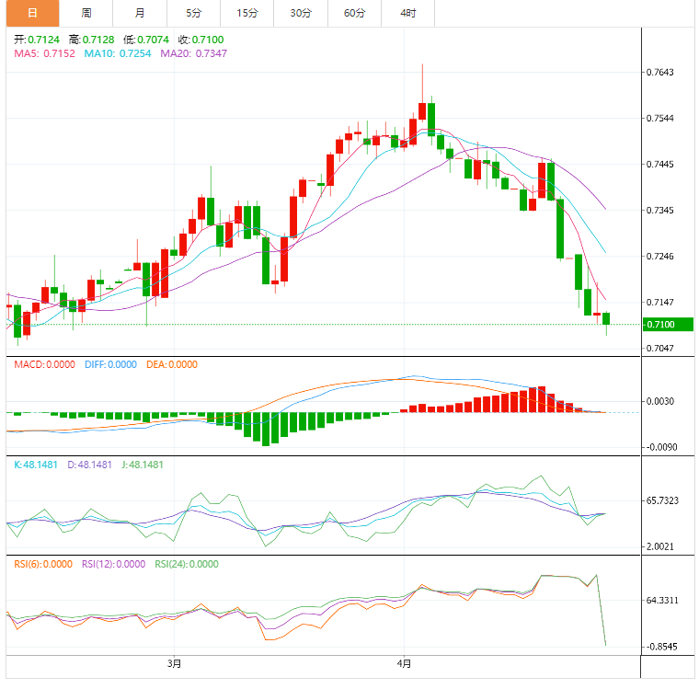Open the 60分 timeframe tab
Screen dimensions: 699x689
pyautogui.click(x=354, y=14)
